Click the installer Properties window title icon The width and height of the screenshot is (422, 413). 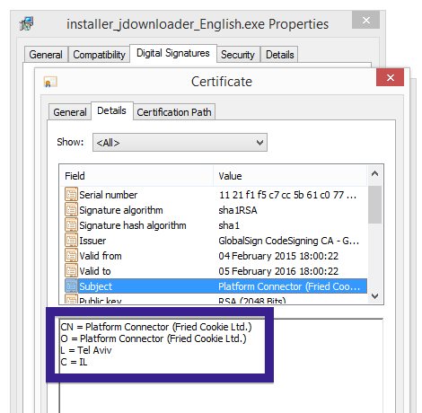pyautogui.click(x=27, y=24)
